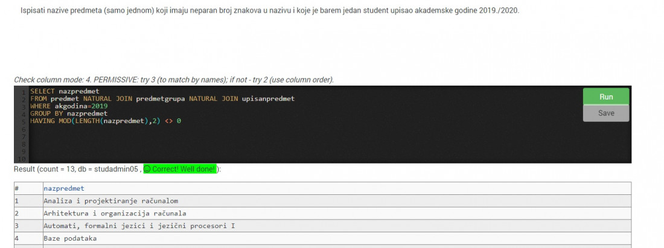Image resolution: width=664 pixels, height=248 pixels.
Task: Select the row 'Arhitektura i organizacija računala'
Action: point(322,213)
